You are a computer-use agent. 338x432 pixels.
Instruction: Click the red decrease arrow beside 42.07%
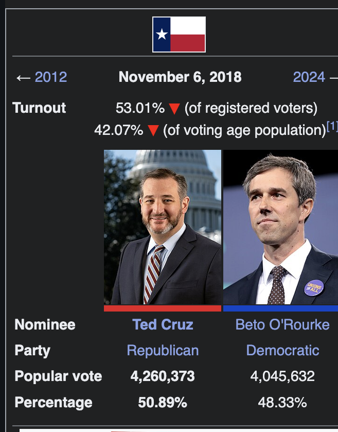click(x=153, y=131)
